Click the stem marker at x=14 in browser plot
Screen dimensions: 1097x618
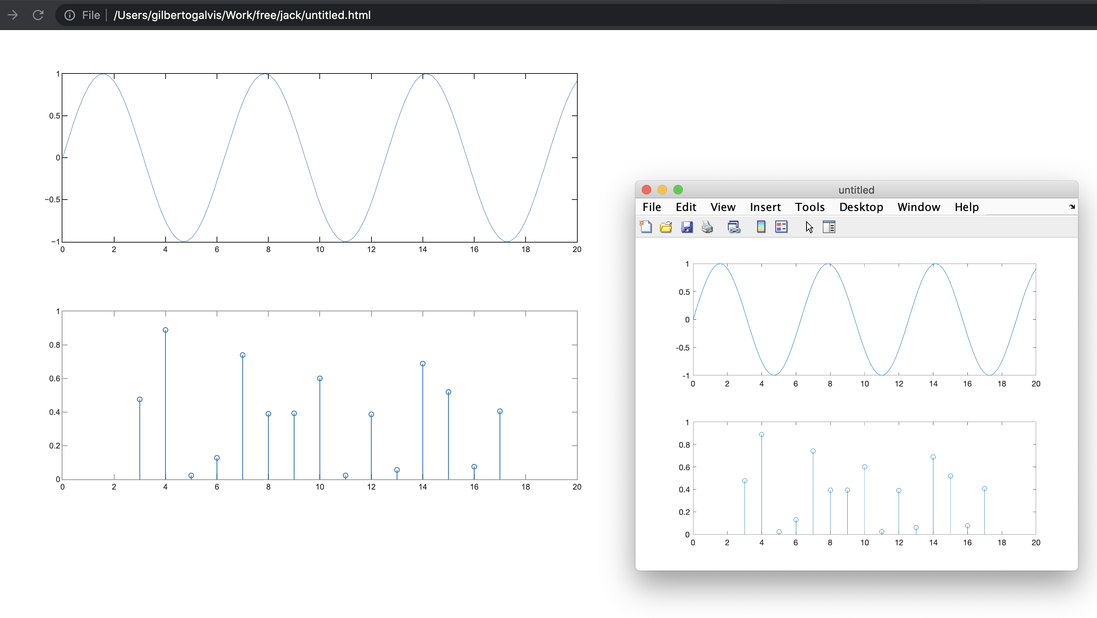[x=422, y=364]
